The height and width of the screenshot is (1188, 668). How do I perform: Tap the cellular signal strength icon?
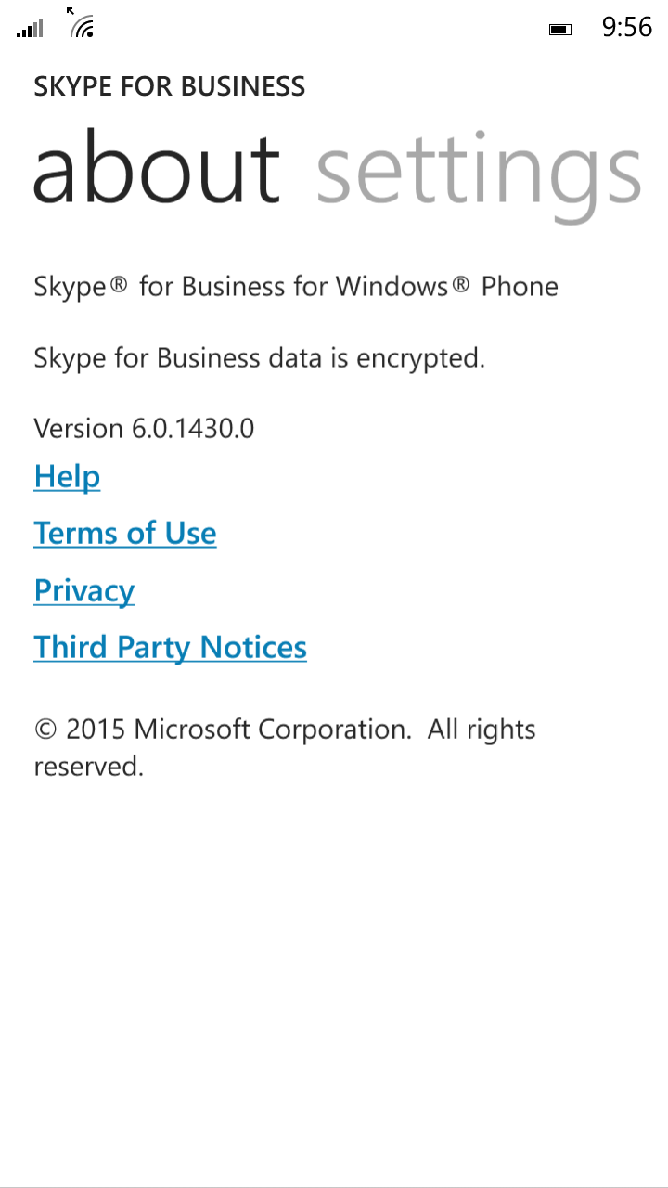(30, 28)
